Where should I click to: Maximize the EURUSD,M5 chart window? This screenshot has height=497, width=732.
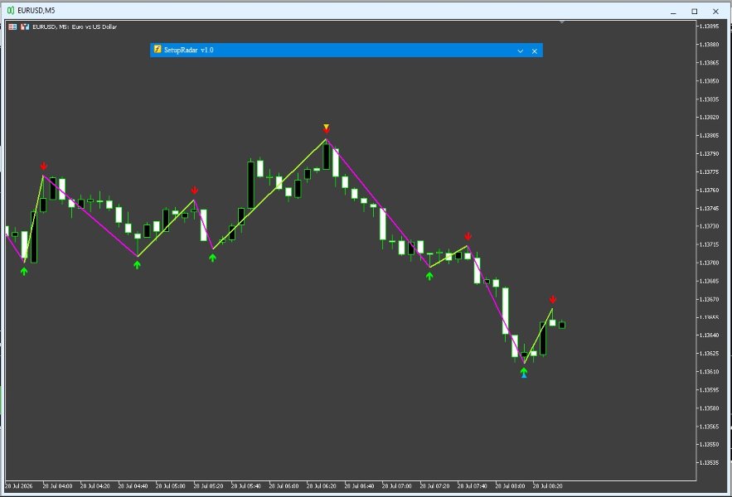[x=694, y=12]
